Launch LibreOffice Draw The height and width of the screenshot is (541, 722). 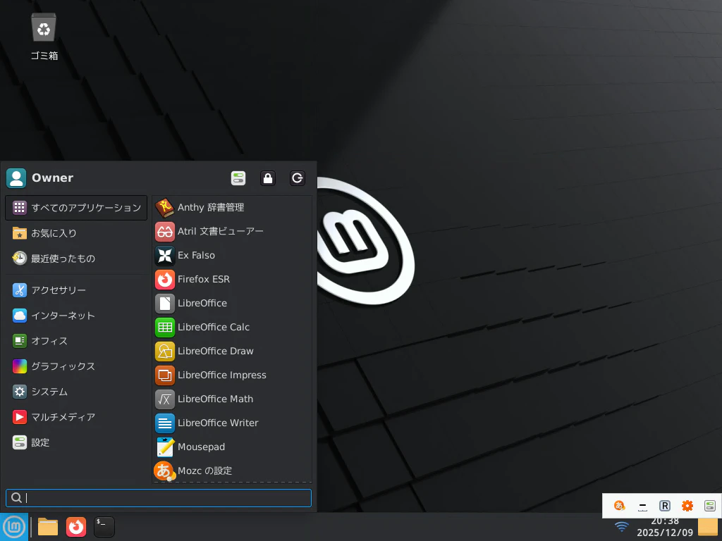click(232, 351)
